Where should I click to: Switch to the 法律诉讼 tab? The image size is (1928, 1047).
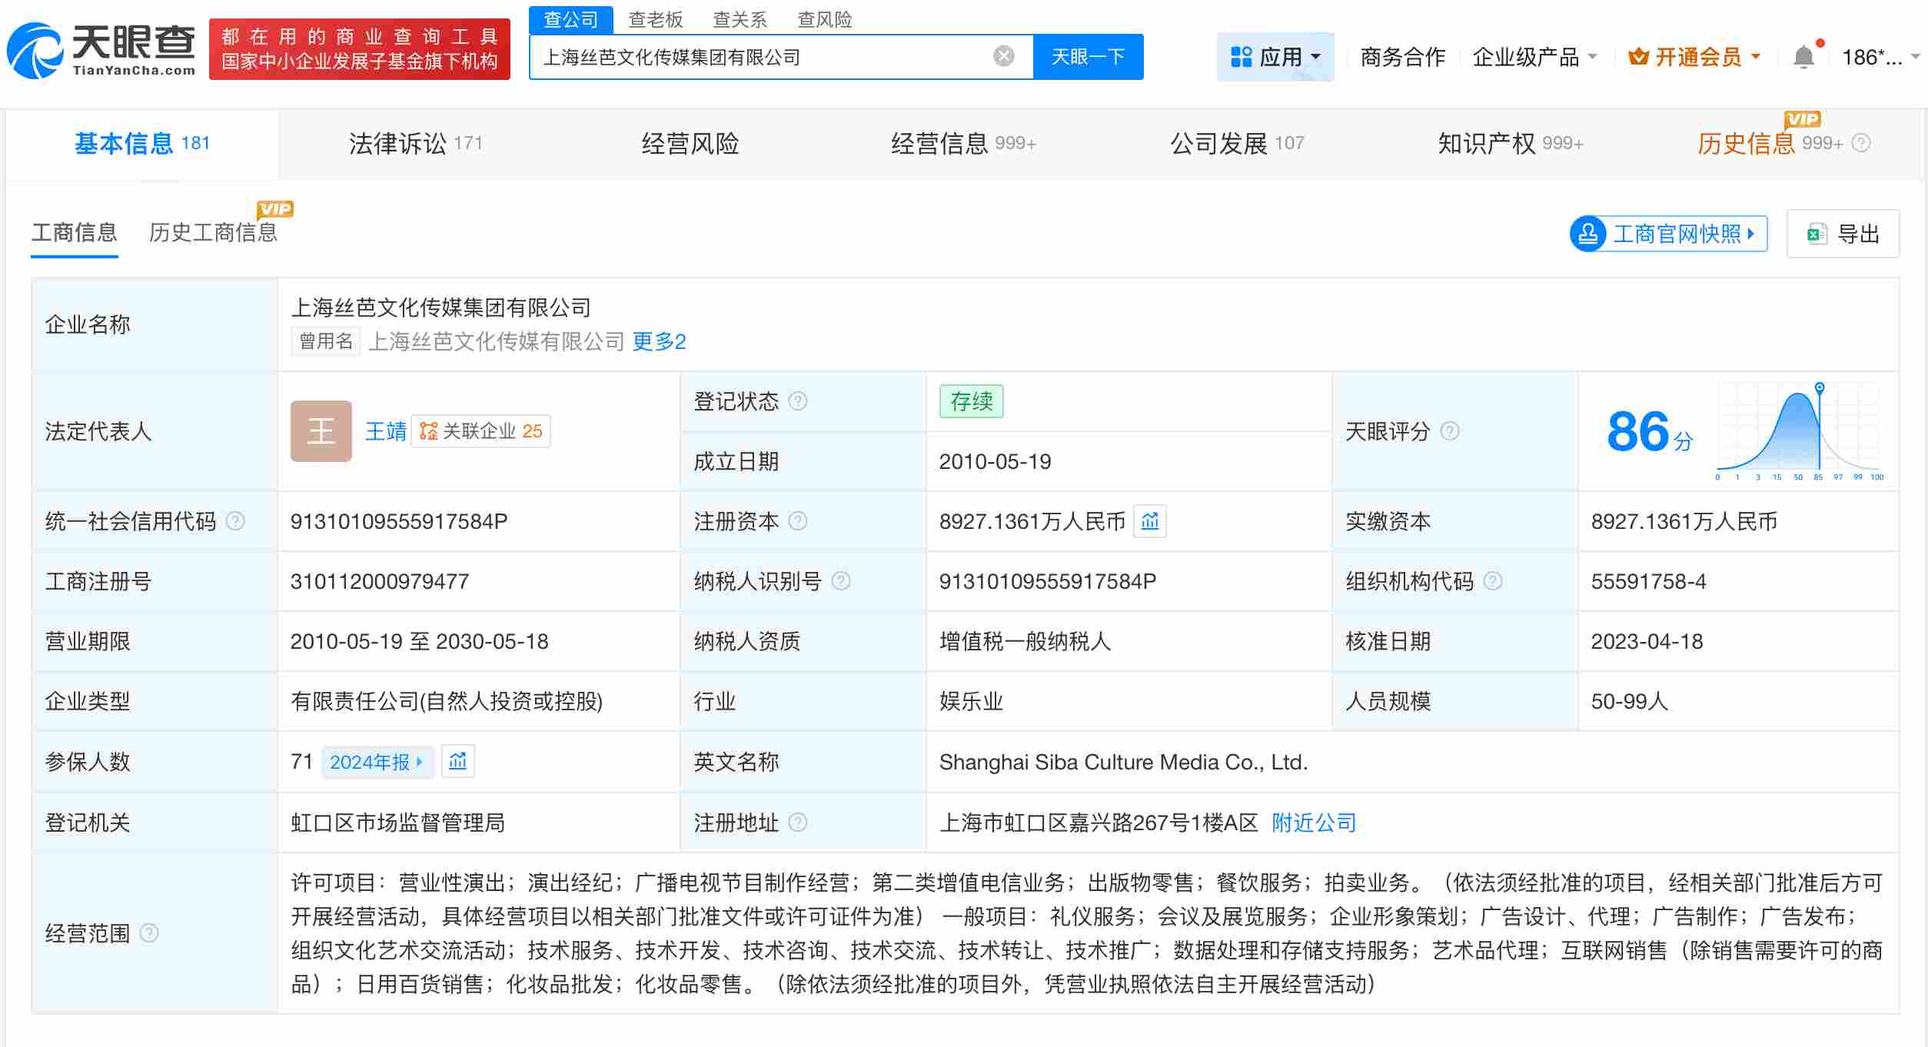(x=399, y=143)
